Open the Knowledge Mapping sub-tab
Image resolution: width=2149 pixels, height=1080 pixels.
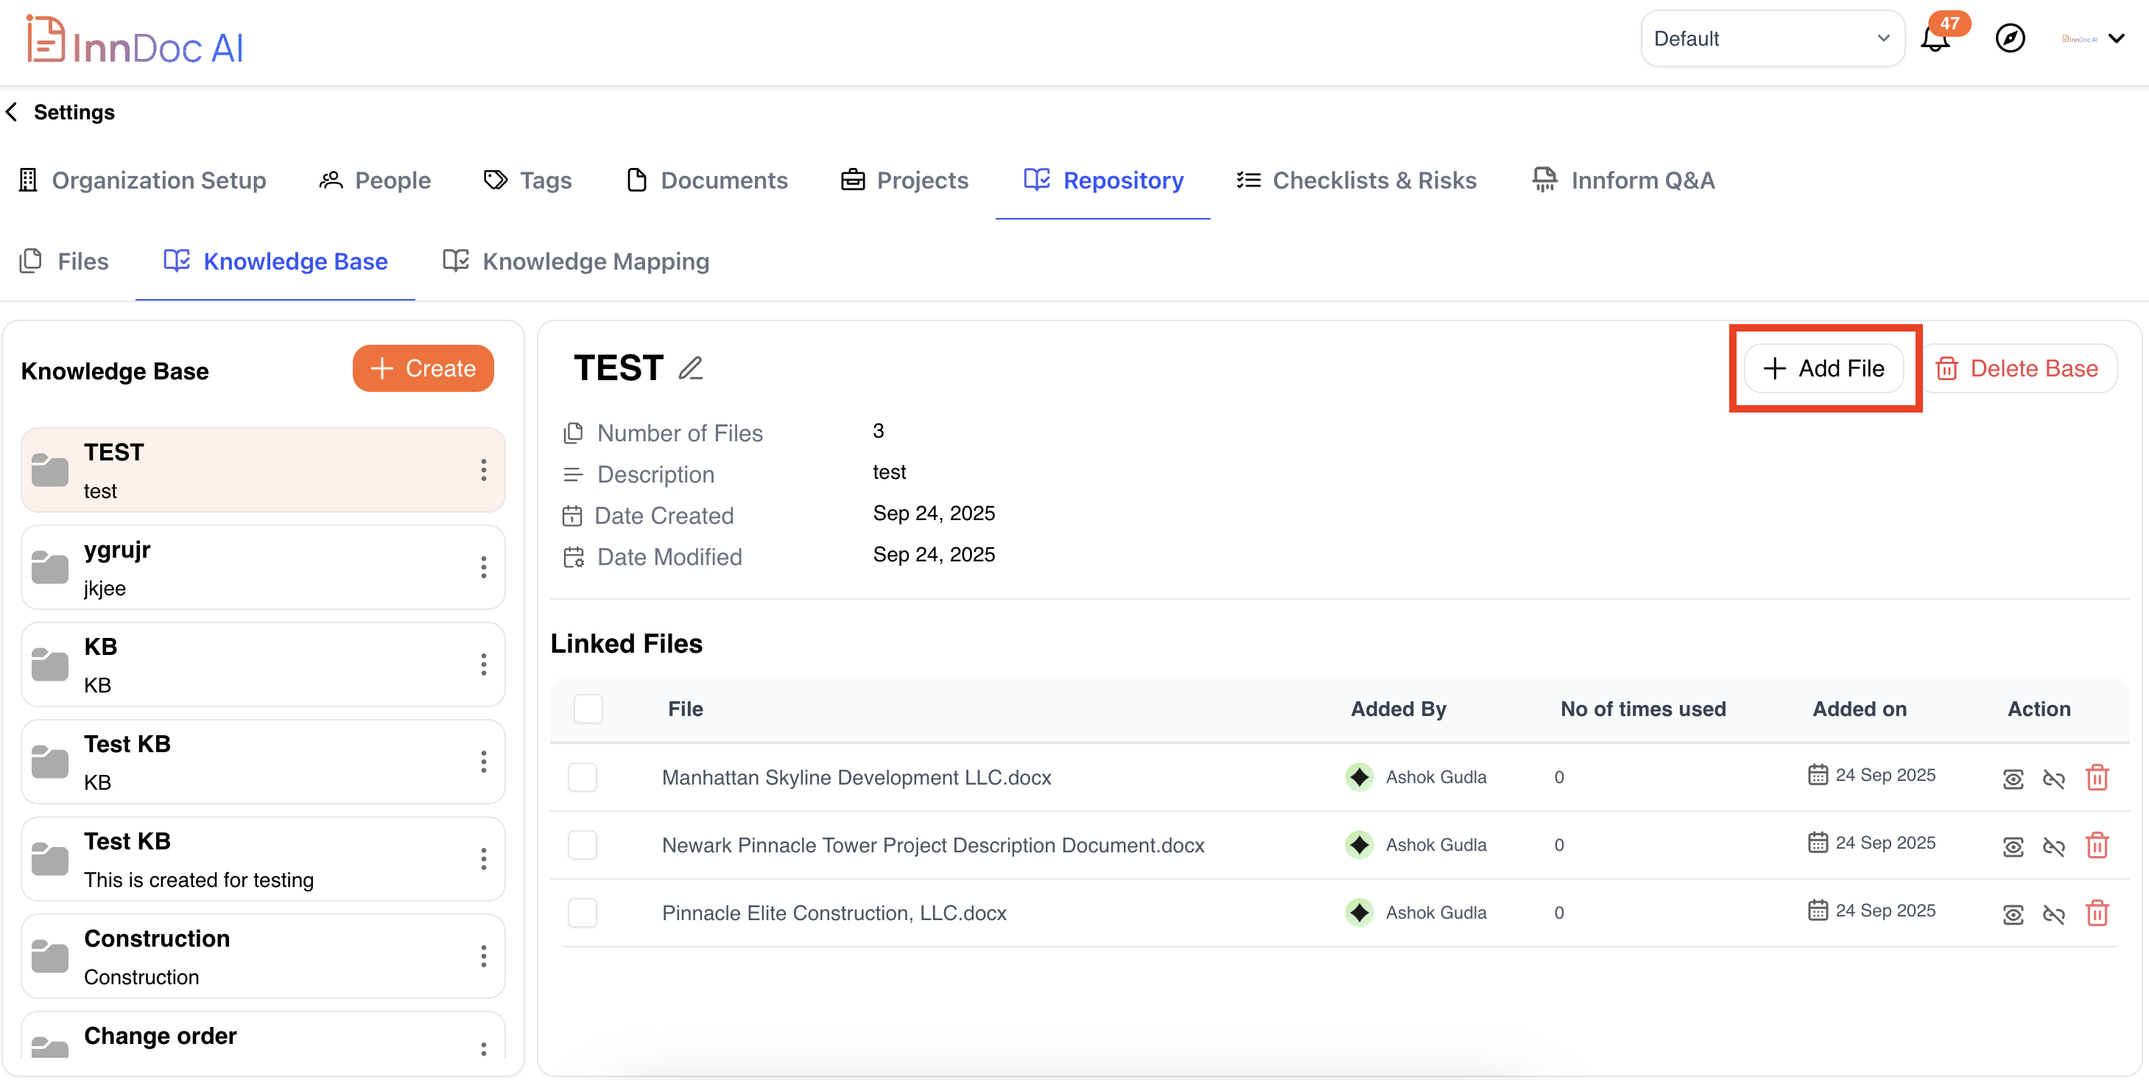pos(576,262)
